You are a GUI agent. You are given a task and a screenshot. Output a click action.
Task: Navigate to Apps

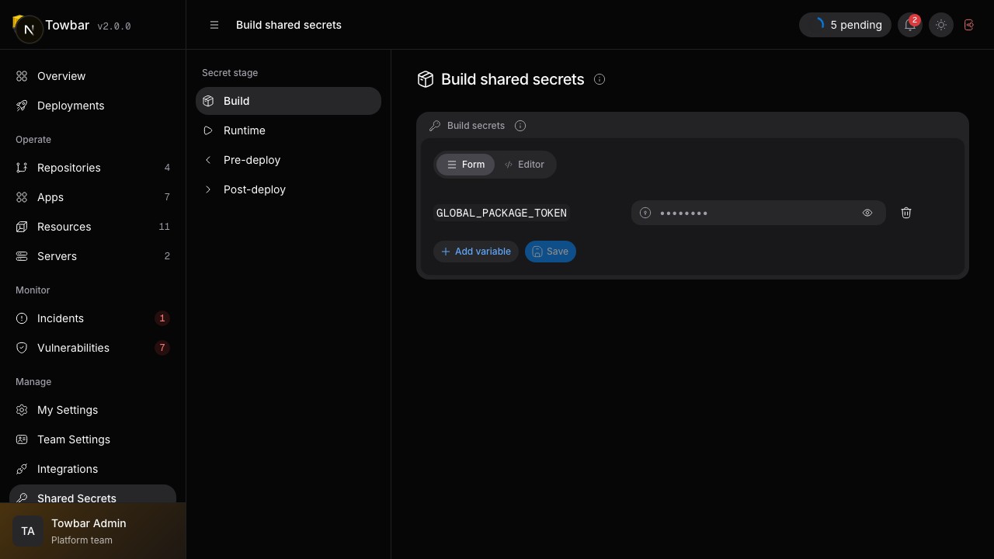(92, 197)
